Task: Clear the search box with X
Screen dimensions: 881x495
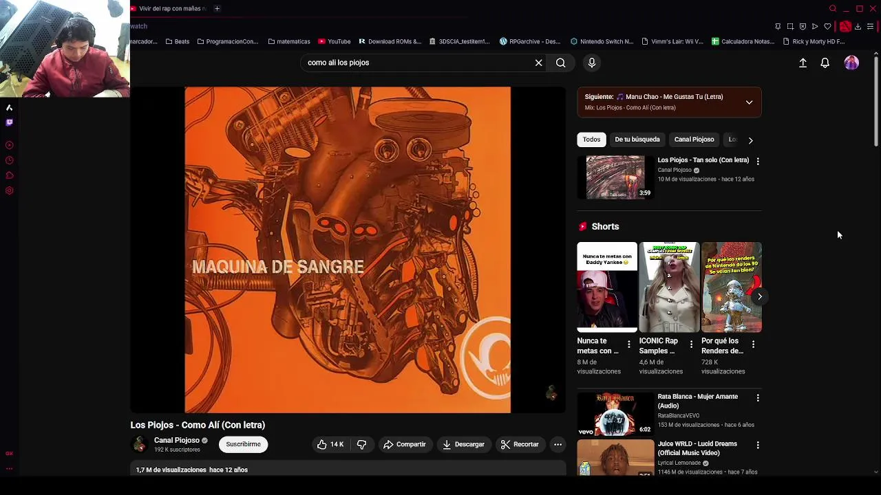Action: 538,63
